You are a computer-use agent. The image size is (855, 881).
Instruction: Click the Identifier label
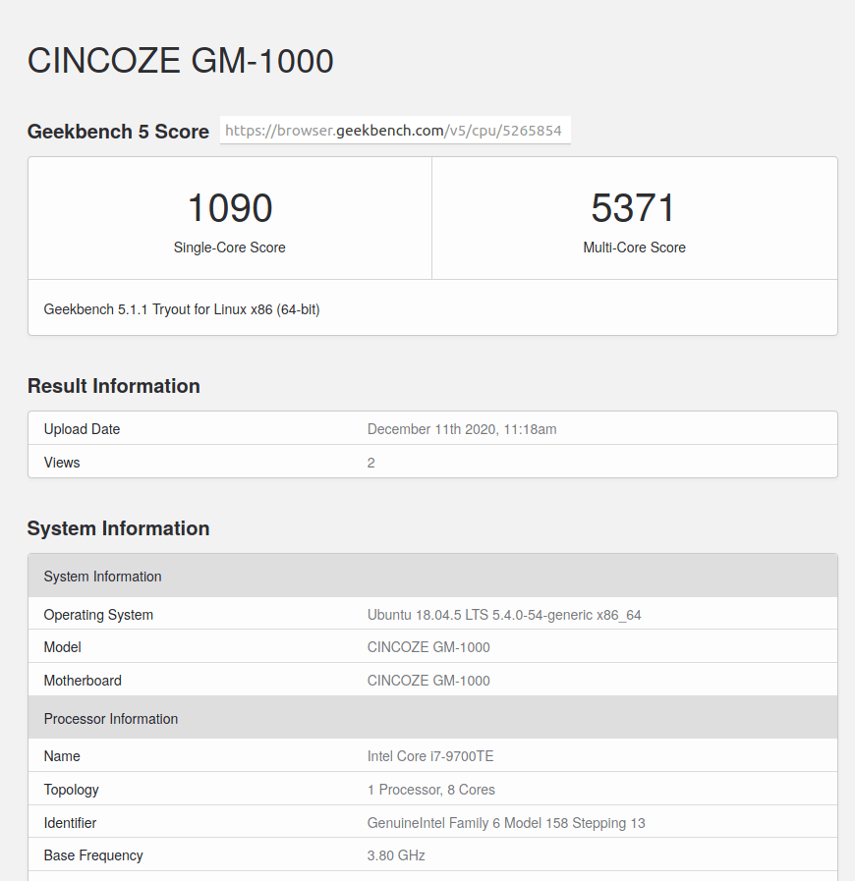pyautogui.click(x=70, y=823)
